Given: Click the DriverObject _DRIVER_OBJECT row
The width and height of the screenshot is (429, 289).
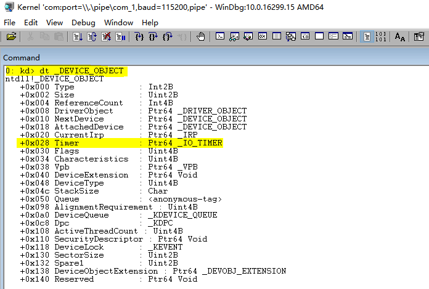Looking at the screenshot, I should (x=133, y=111).
